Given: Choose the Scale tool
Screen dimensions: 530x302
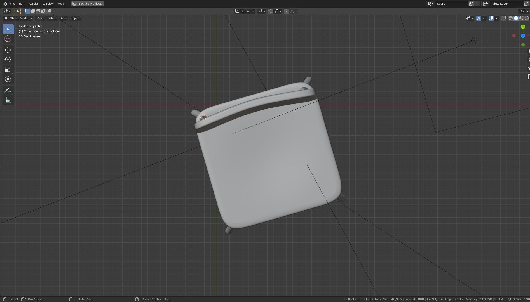Looking at the screenshot, I should (8, 70).
